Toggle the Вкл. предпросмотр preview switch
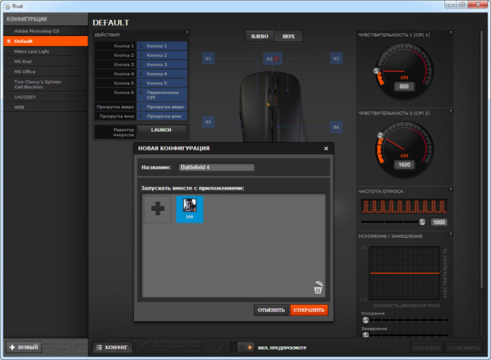Viewport: 491px width, 360px height. click(x=244, y=347)
